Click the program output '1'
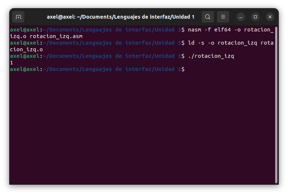This screenshot has height=195, width=288. tap(12, 63)
